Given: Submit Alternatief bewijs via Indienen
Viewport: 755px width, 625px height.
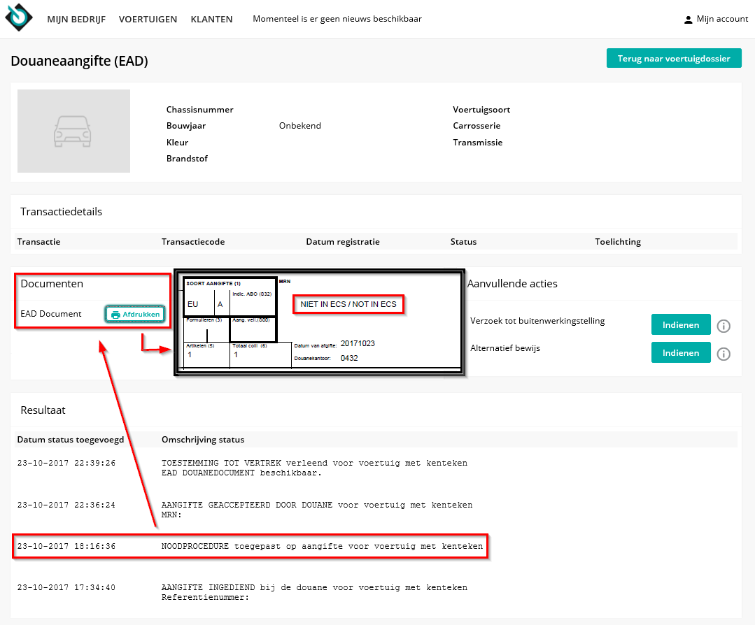Looking at the screenshot, I should (680, 352).
